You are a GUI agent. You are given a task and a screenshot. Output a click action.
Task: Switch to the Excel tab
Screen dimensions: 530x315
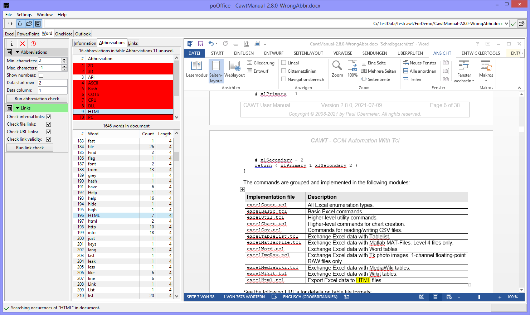pyautogui.click(x=10, y=34)
